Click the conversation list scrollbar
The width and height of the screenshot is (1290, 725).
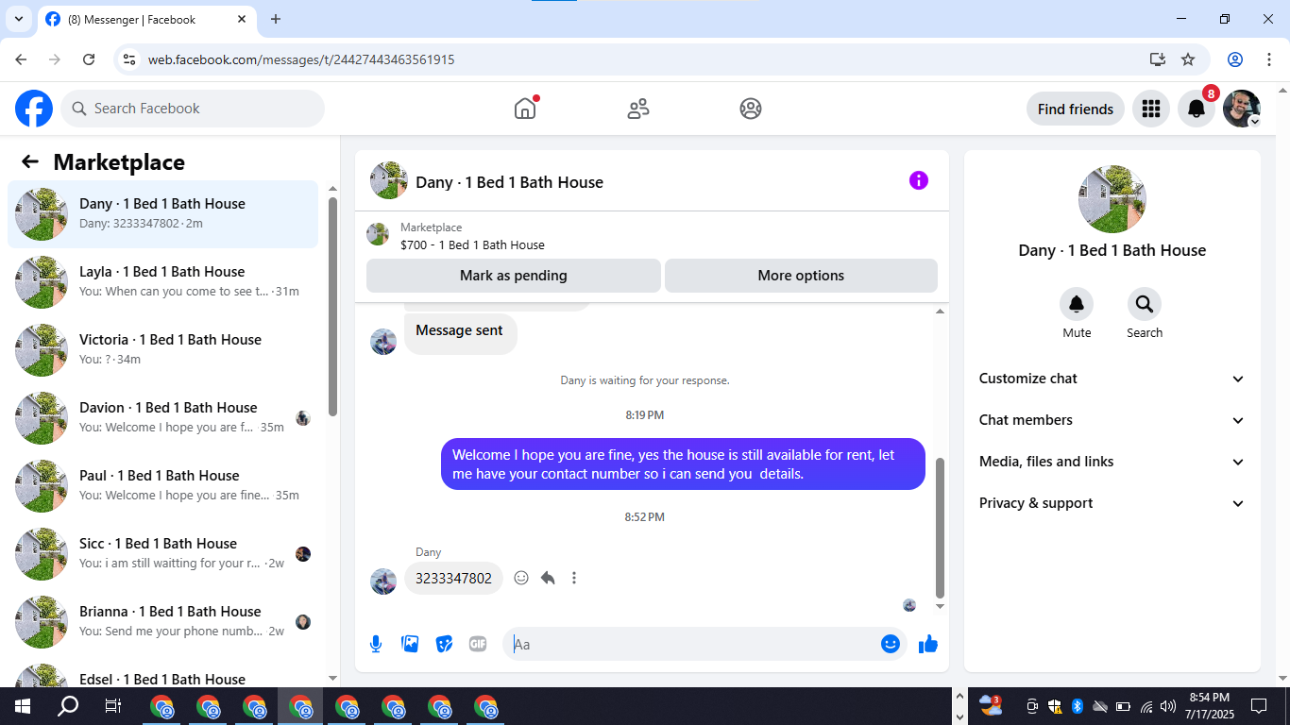click(x=332, y=307)
